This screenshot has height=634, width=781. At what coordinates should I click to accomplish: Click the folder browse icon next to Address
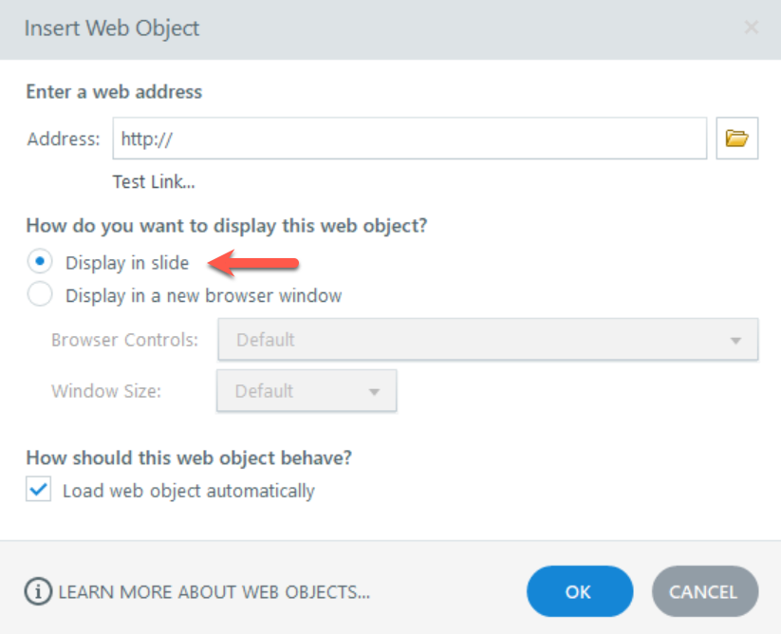pyautogui.click(x=737, y=139)
